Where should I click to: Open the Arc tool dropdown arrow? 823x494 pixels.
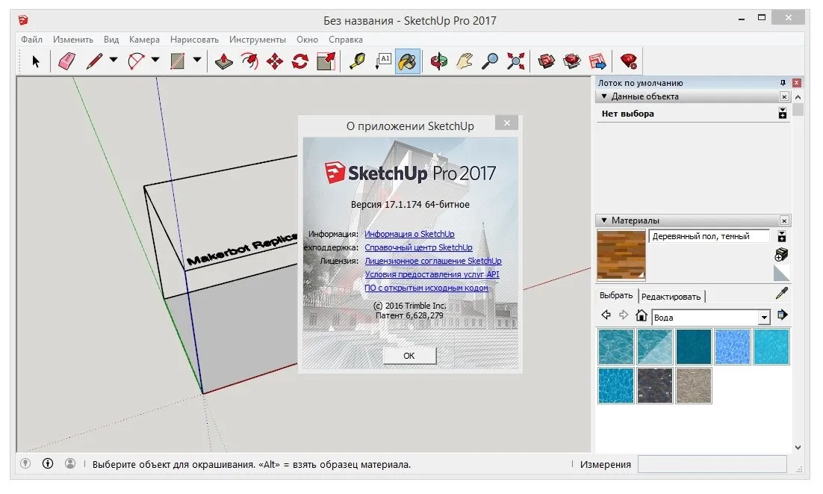pyautogui.click(x=155, y=60)
